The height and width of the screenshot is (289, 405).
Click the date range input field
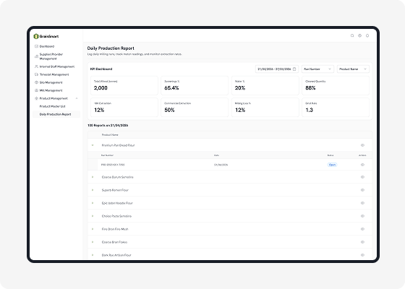tap(277, 69)
